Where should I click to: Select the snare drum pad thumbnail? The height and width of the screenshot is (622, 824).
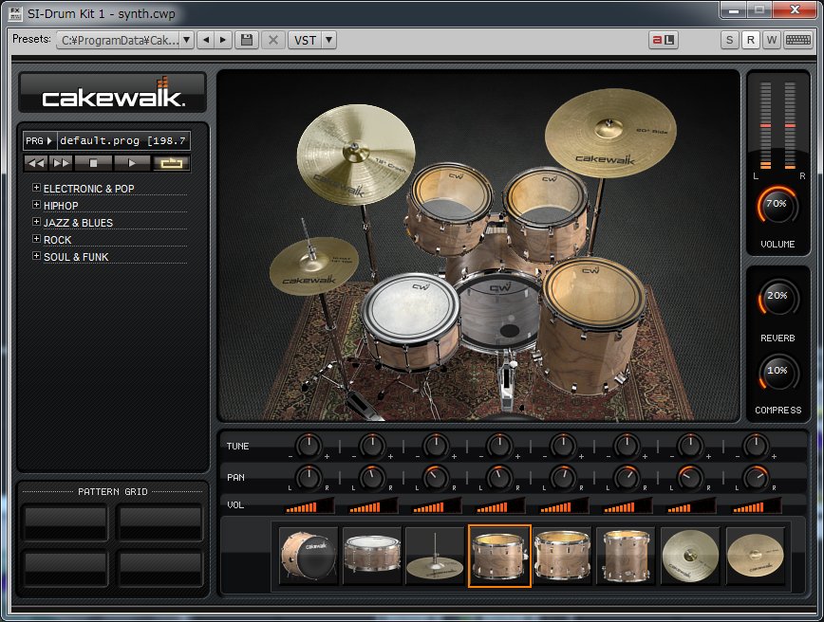click(372, 556)
